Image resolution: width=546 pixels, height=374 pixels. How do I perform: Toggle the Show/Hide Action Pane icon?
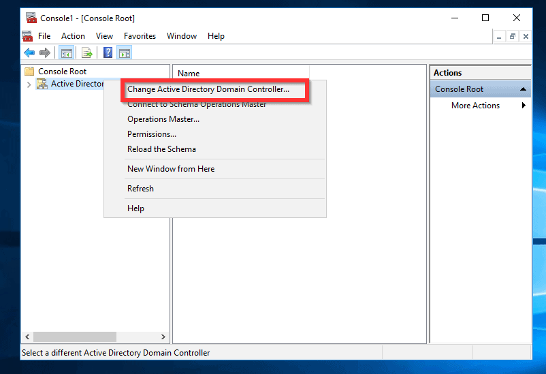pyautogui.click(x=125, y=53)
